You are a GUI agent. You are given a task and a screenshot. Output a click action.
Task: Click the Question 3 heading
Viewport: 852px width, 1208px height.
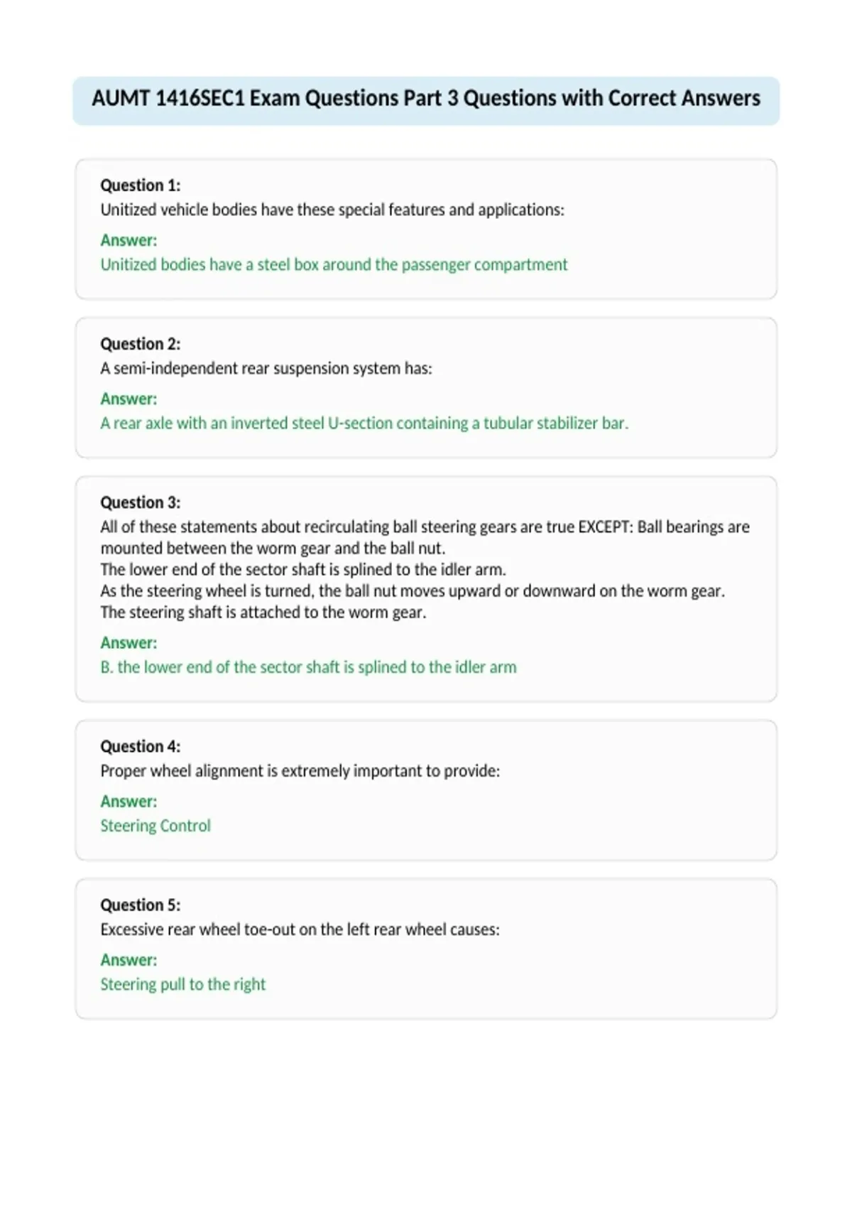tap(141, 502)
